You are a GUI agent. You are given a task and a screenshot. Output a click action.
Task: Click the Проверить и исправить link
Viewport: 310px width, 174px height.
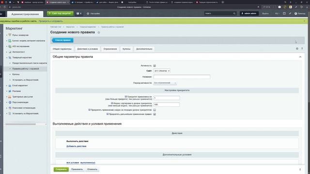click(51, 21)
